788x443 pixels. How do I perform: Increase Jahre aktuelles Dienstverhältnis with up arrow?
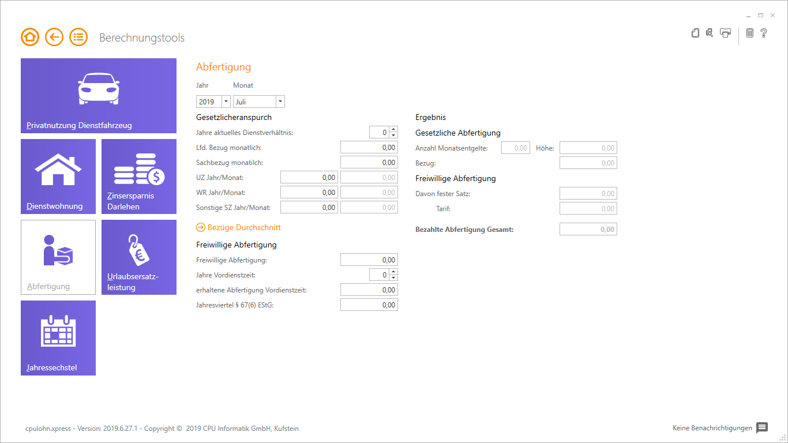pyautogui.click(x=393, y=130)
